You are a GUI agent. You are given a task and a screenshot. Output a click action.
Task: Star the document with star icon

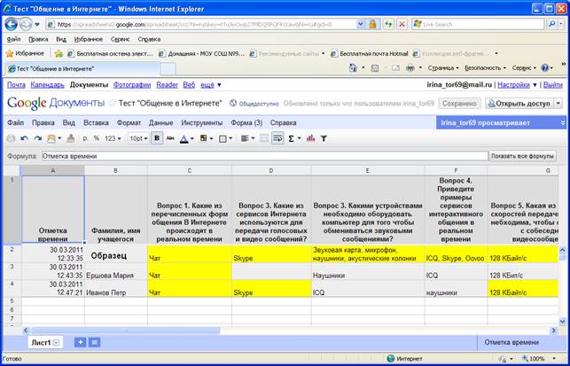[113, 104]
